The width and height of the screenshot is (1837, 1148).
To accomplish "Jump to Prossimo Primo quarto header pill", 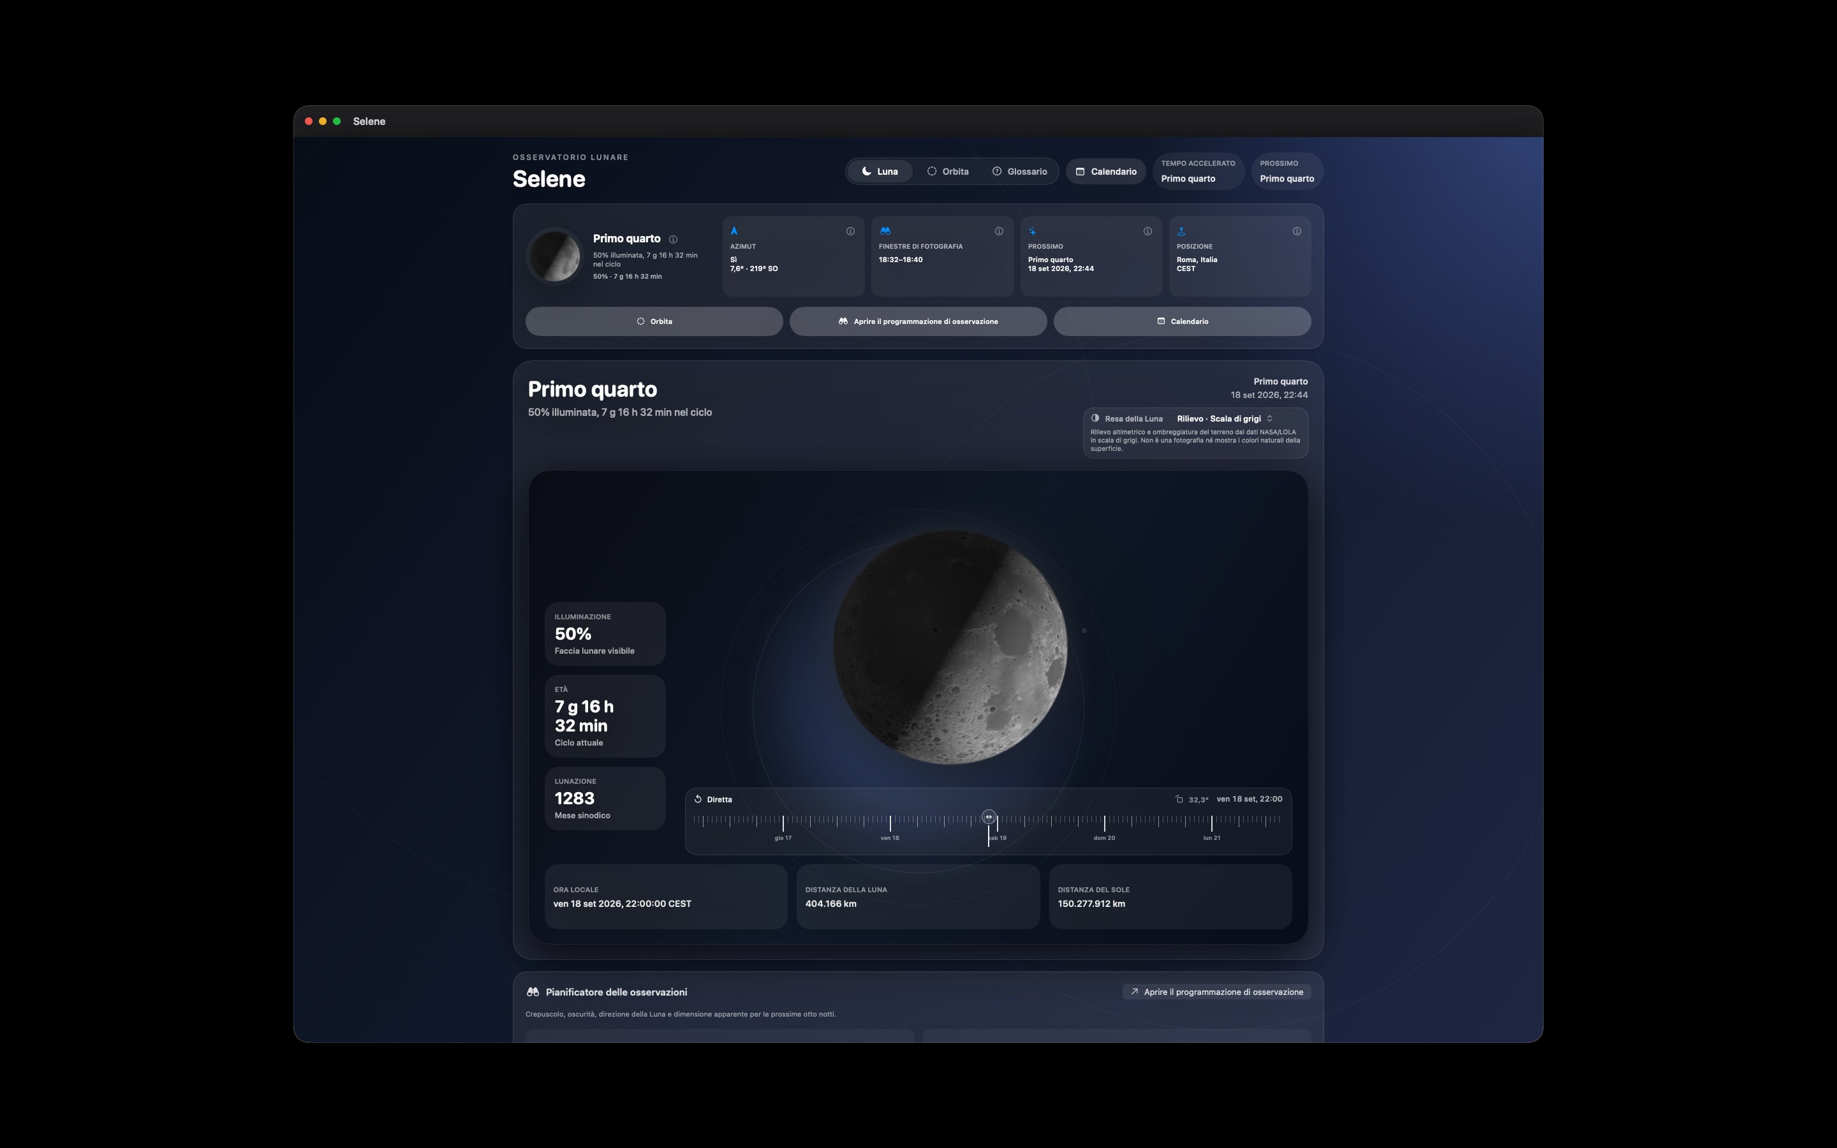I will 1287,172.
